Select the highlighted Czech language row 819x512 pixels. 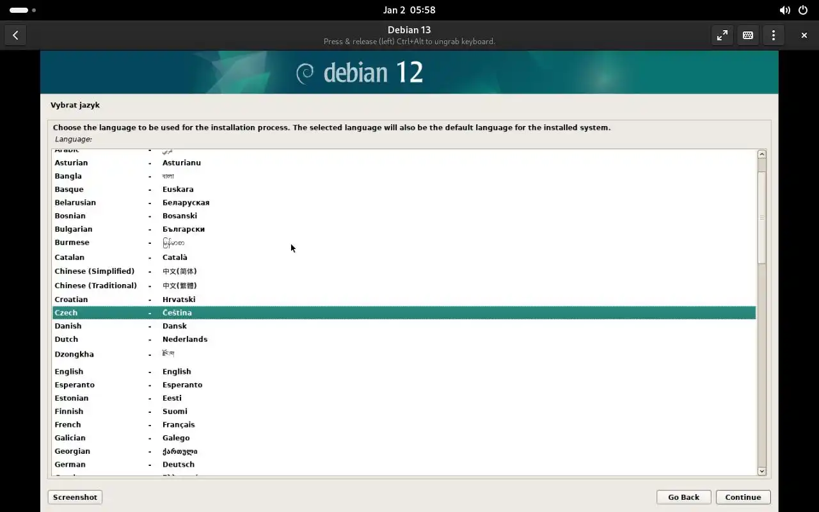[404, 312]
